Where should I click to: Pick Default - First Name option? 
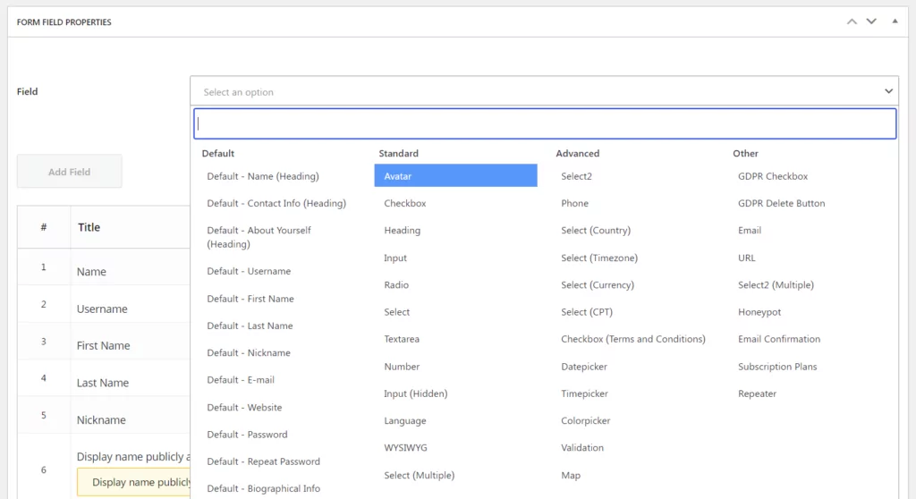click(x=250, y=299)
